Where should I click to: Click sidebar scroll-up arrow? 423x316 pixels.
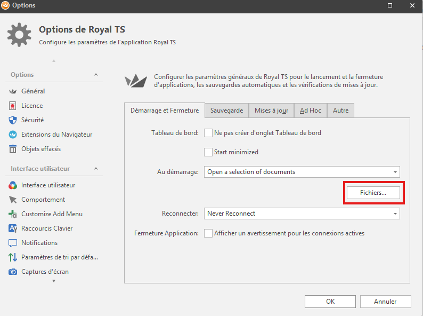[x=54, y=61]
